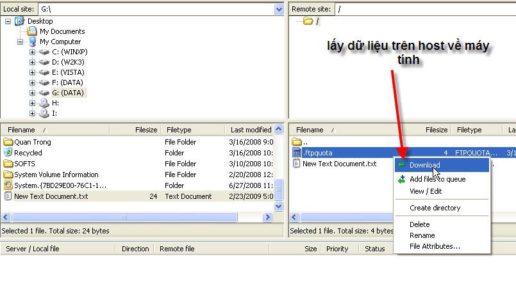516x282 pixels.
Task: Click the E: (VISTA) drive icon
Action: click(x=44, y=72)
